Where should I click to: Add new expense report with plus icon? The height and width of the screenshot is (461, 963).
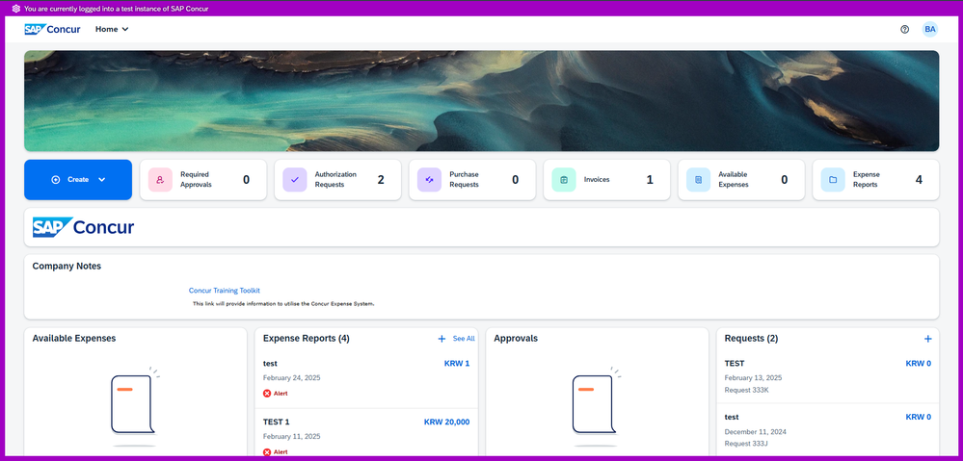pos(441,339)
